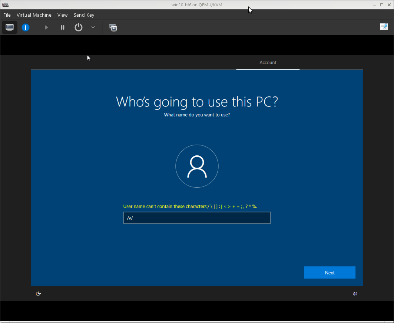Close the QEMU/KVM window
Image resolution: width=394 pixels, height=323 pixels.
[x=389, y=5]
